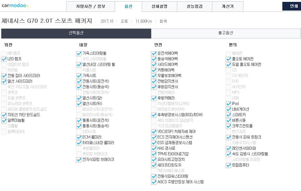Uncheck the 가죽시트 checkbox

79,76
